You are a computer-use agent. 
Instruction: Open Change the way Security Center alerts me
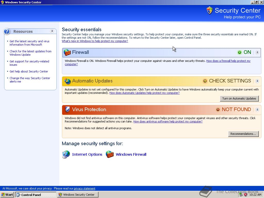[30, 80]
